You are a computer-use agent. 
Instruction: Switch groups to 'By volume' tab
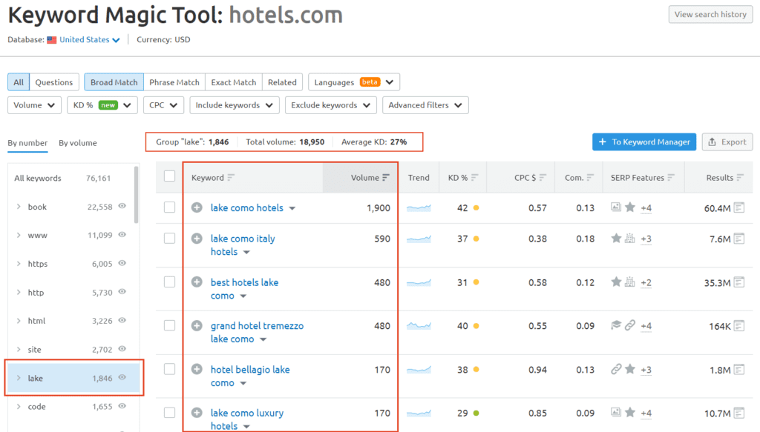77,143
